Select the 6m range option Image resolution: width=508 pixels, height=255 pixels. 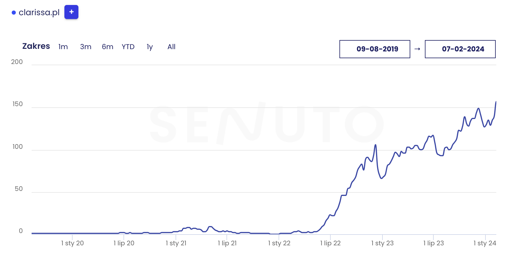click(107, 47)
